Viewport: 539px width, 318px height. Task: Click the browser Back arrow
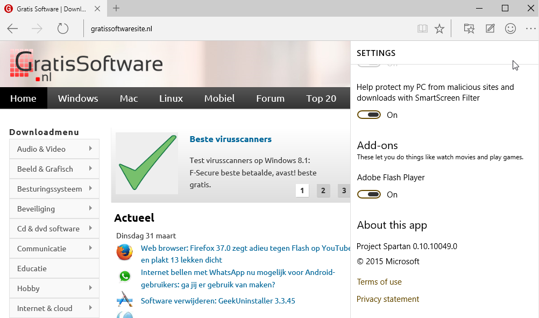tap(12, 29)
